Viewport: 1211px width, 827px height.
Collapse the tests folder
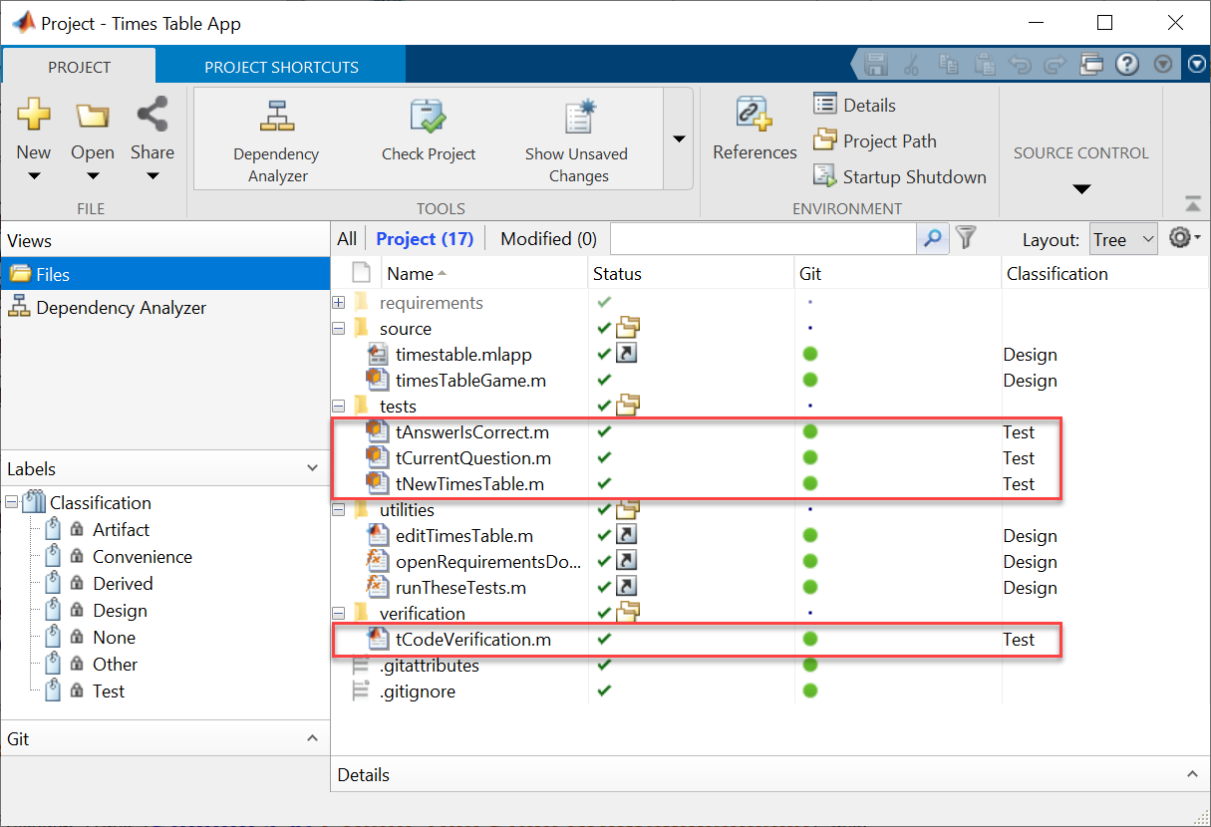click(339, 407)
